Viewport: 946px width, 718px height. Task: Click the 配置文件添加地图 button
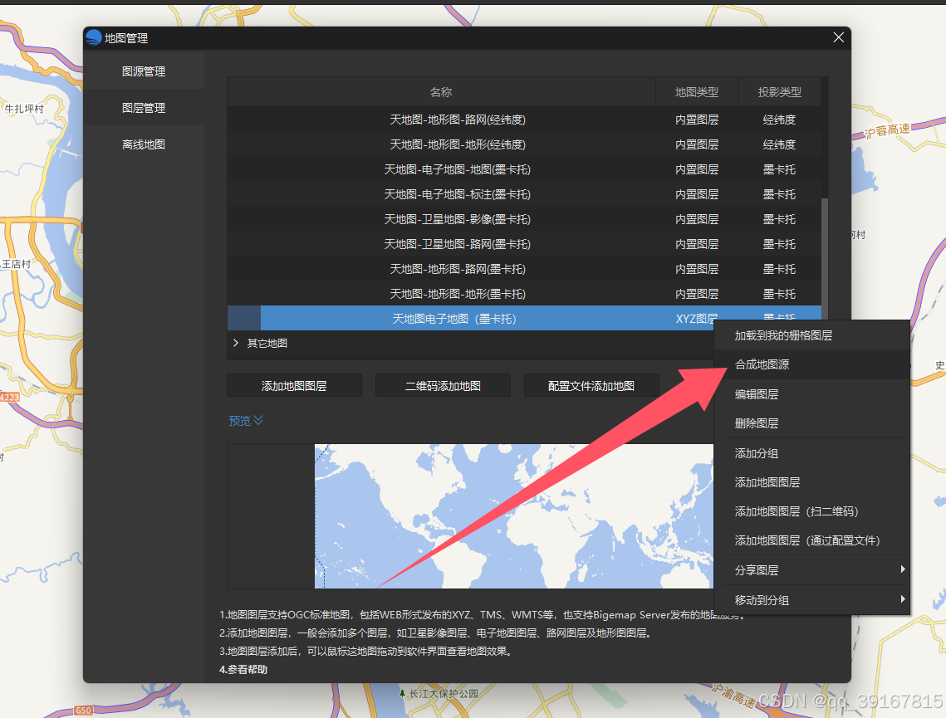tap(591, 386)
